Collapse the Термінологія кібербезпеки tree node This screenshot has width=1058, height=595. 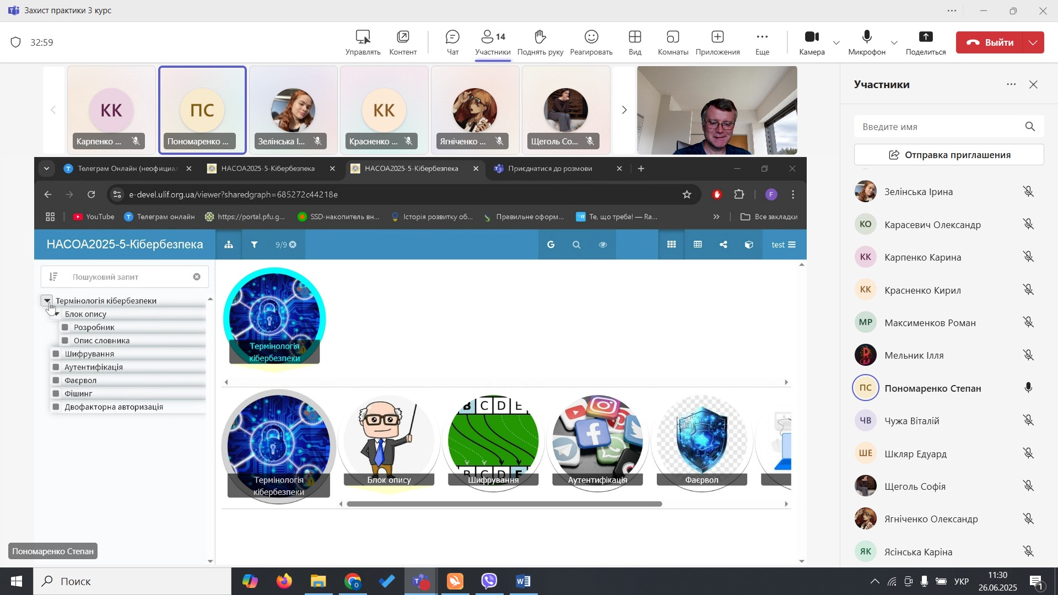(47, 301)
